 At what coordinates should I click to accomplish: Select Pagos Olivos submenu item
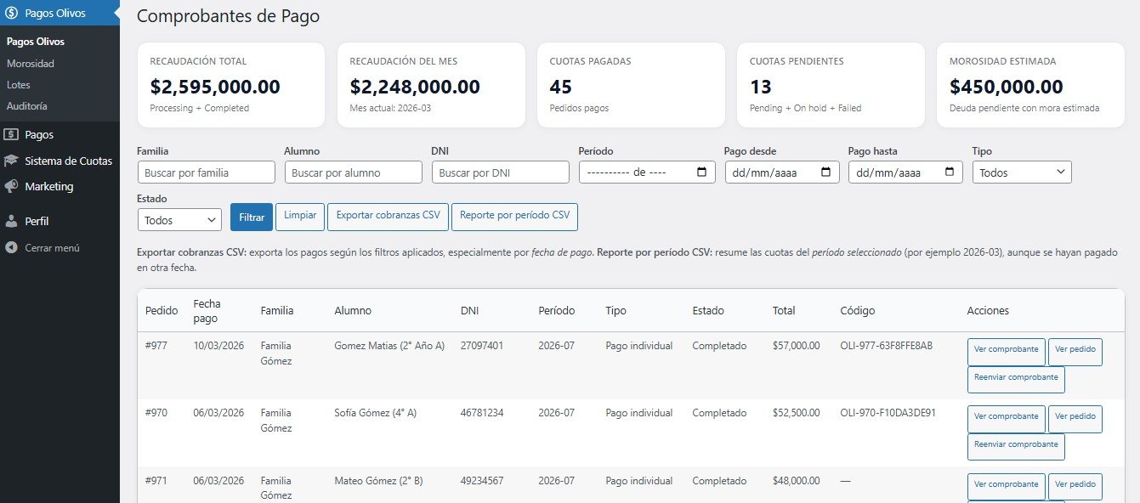coord(36,41)
